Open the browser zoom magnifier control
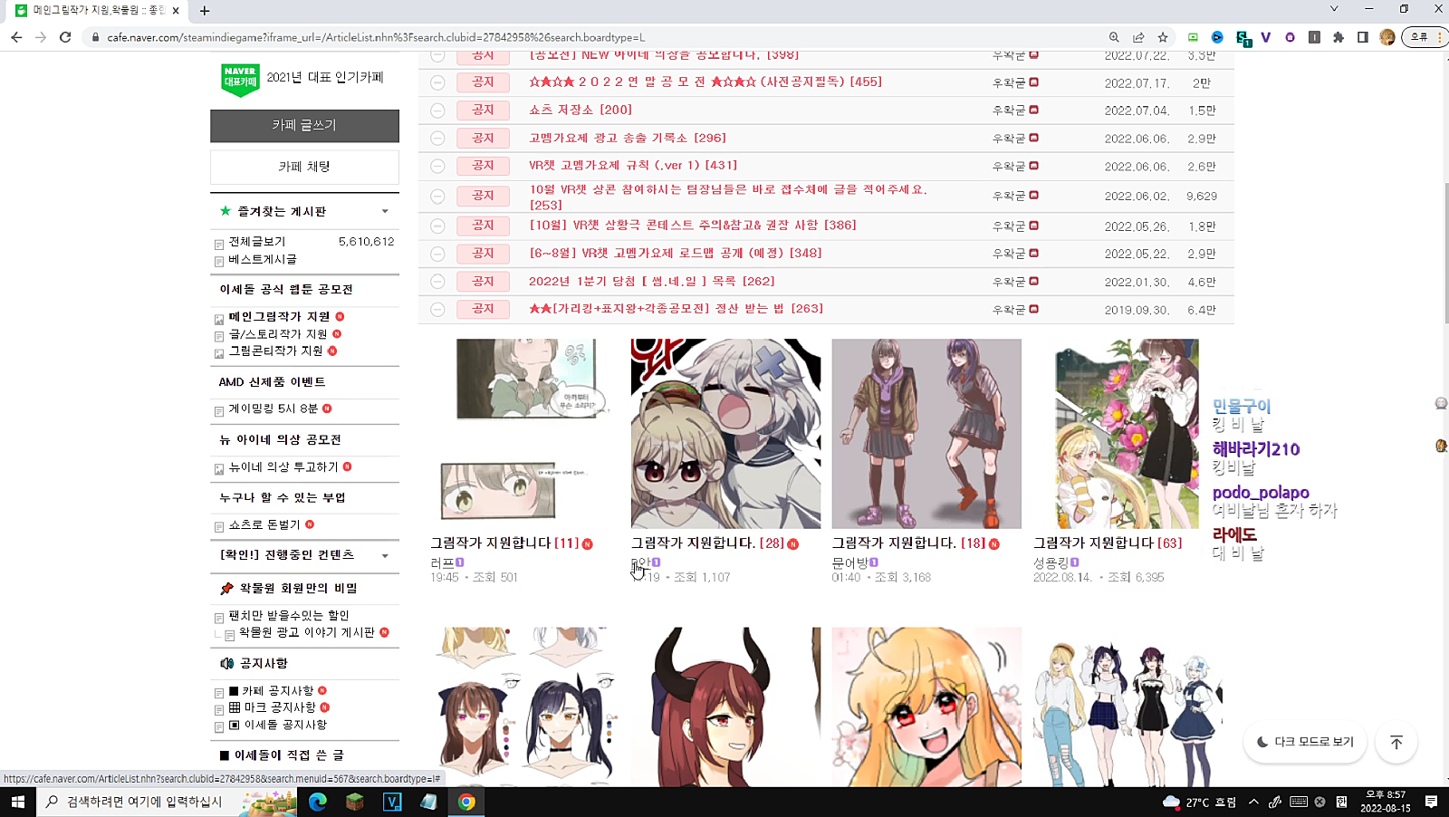The image size is (1449, 817). click(1114, 37)
